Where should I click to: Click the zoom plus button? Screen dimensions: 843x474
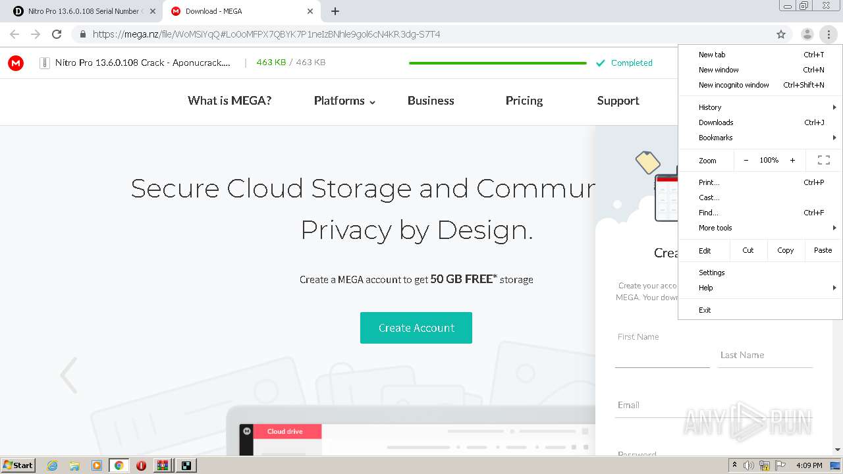pyautogui.click(x=792, y=160)
